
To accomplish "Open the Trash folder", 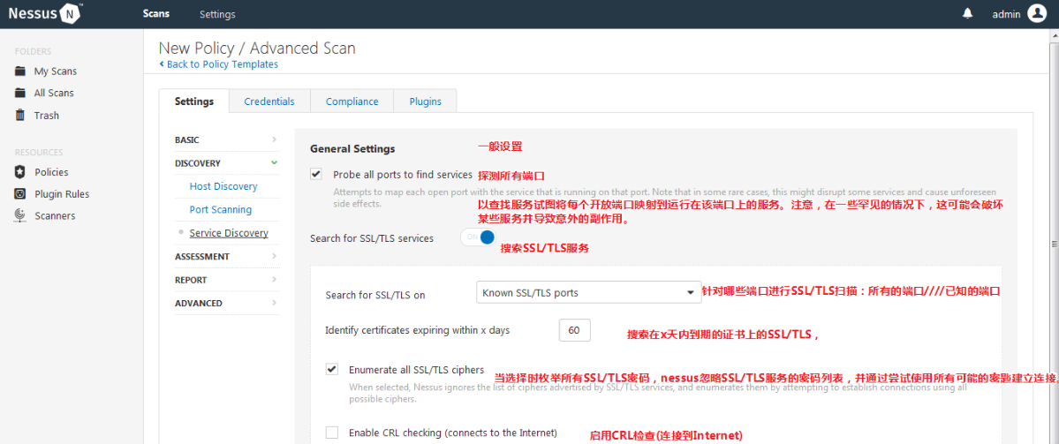I will click(x=47, y=116).
